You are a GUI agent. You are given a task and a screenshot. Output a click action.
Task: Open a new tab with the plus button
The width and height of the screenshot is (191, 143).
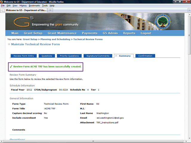point(50,10)
